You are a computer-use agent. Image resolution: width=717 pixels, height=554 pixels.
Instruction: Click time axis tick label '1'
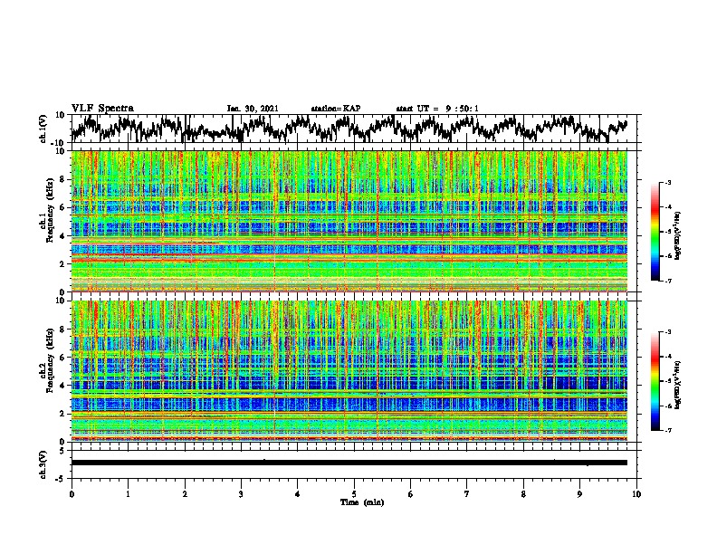tap(128, 494)
